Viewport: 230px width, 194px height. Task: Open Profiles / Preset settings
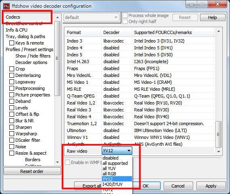pyautogui.click(x=29, y=49)
